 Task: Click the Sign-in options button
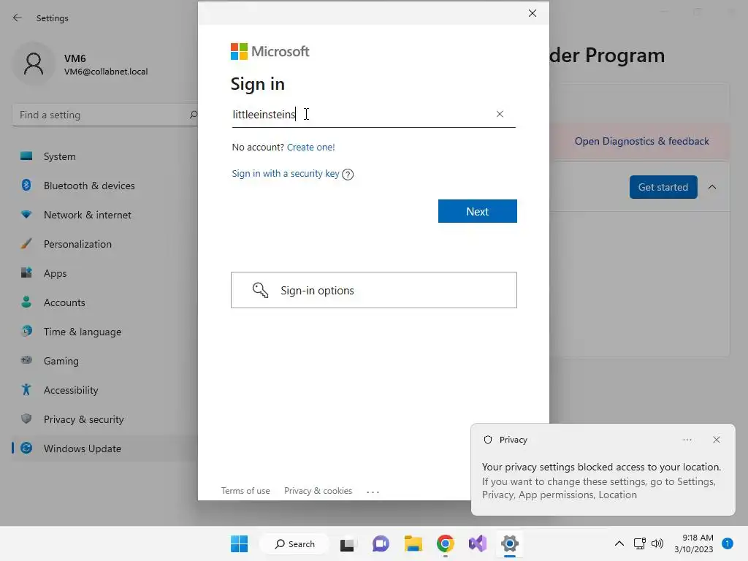[x=374, y=290]
